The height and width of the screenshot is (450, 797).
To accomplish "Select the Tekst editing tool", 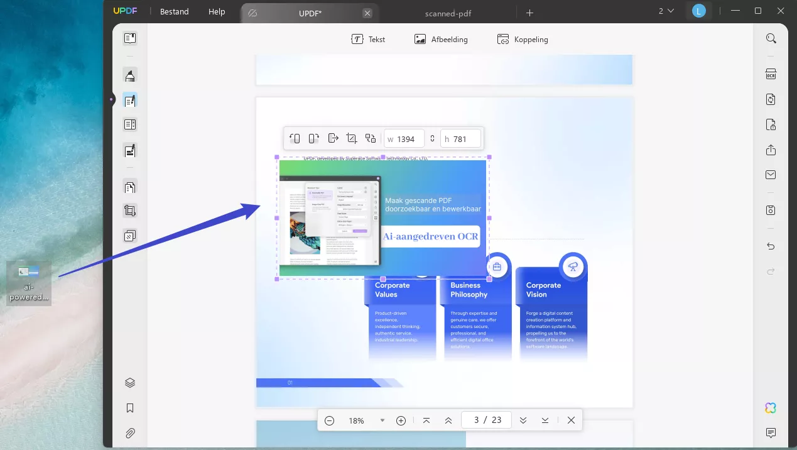I will pyautogui.click(x=368, y=39).
